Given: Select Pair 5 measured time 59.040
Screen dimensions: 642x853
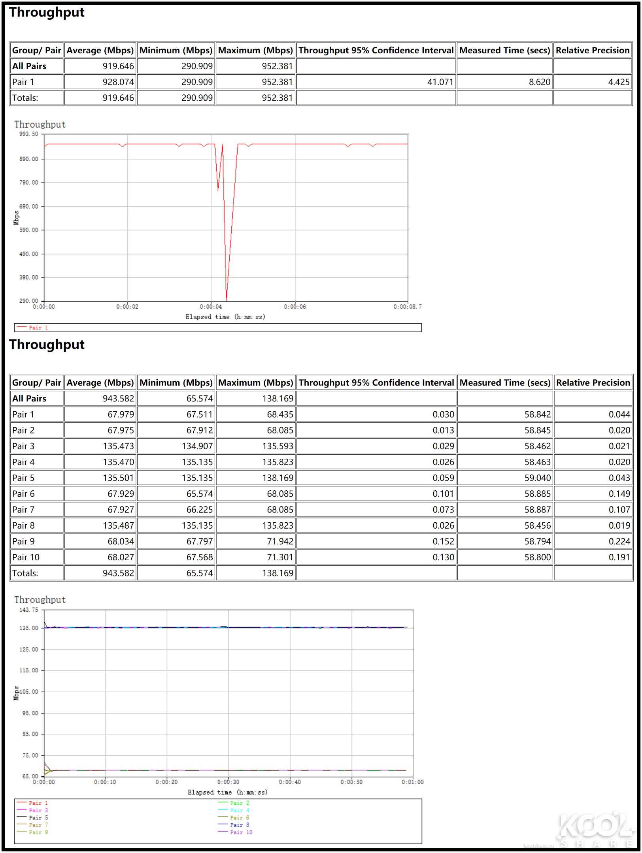Looking at the screenshot, I should click(538, 478).
